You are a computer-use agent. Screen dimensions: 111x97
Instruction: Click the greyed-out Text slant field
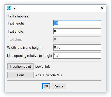[77, 39]
